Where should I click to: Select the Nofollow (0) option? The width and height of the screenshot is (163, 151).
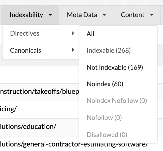[x=104, y=118]
